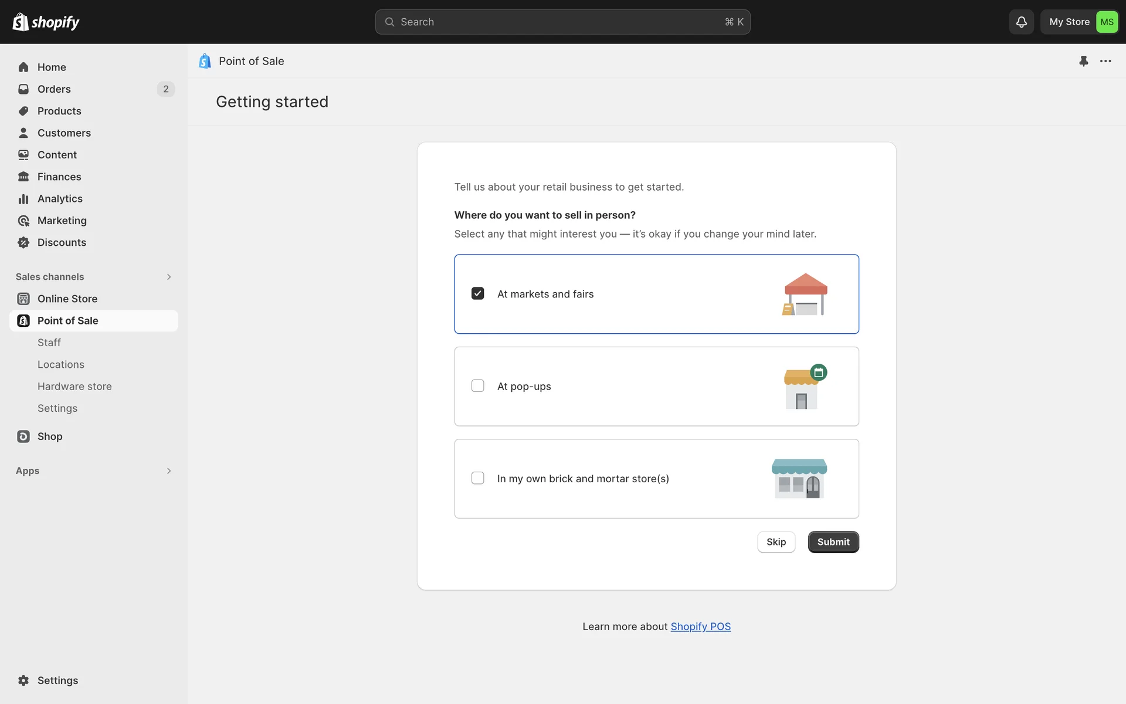
Task: Click the Shopify logo
Action: click(46, 22)
